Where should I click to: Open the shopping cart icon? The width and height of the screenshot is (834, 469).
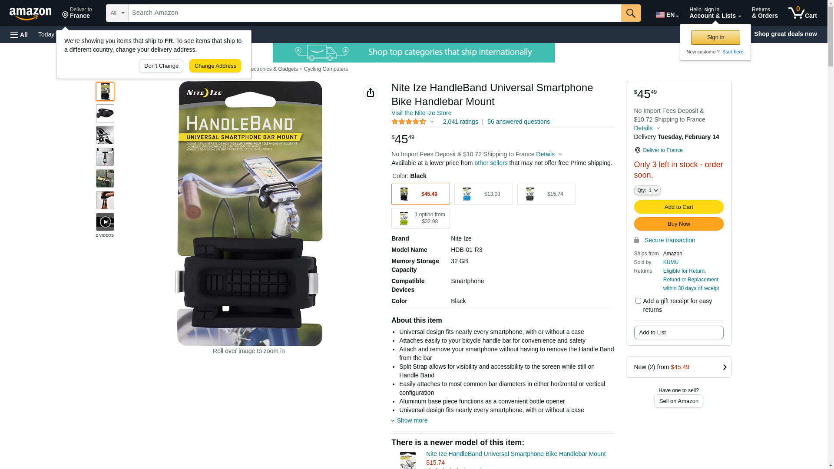pyautogui.click(x=802, y=13)
